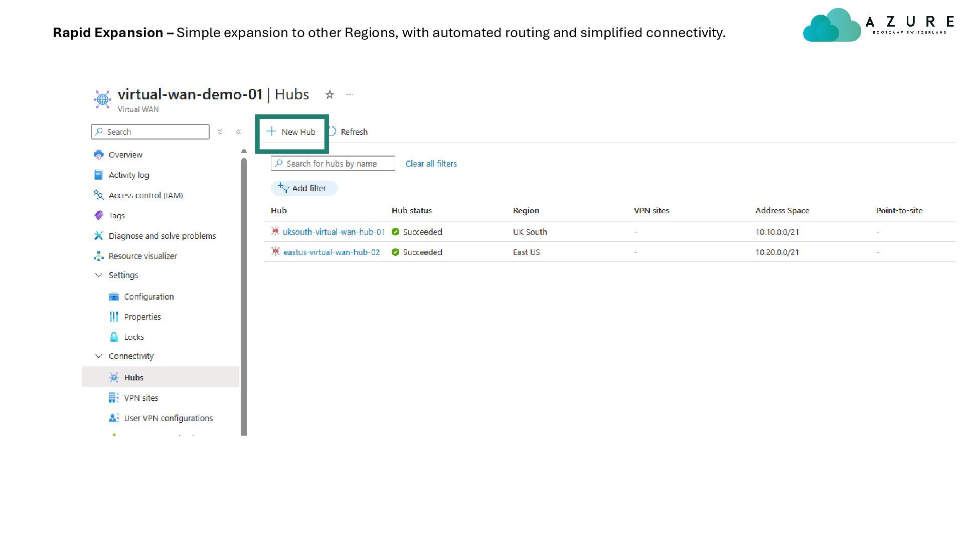Image resolution: width=963 pixels, height=542 pixels.
Task: Collapse the Connectivity section chevron
Action: [x=98, y=356]
